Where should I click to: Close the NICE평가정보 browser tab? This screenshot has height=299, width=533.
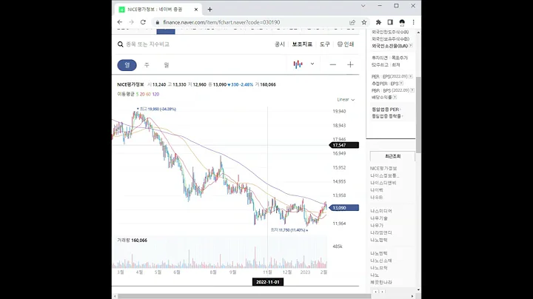195,10
